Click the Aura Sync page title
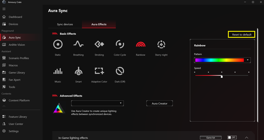The width and height of the screenshot is (264, 140). 58,11
